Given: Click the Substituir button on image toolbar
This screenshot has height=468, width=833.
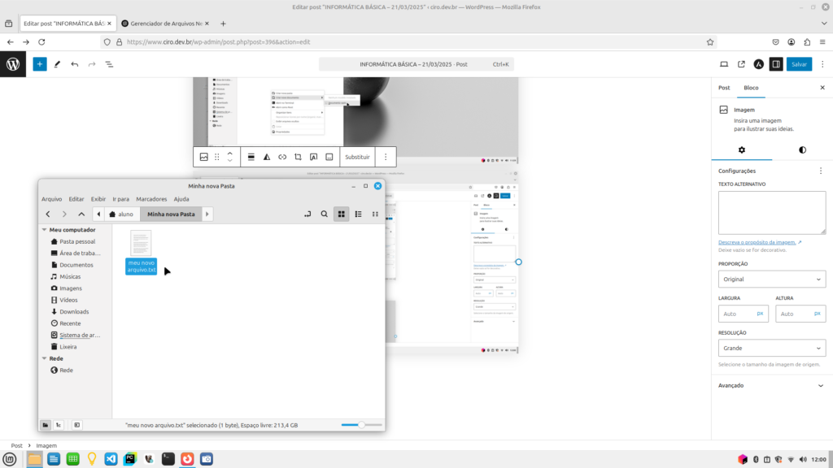Looking at the screenshot, I should pyautogui.click(x=357, y=157).
